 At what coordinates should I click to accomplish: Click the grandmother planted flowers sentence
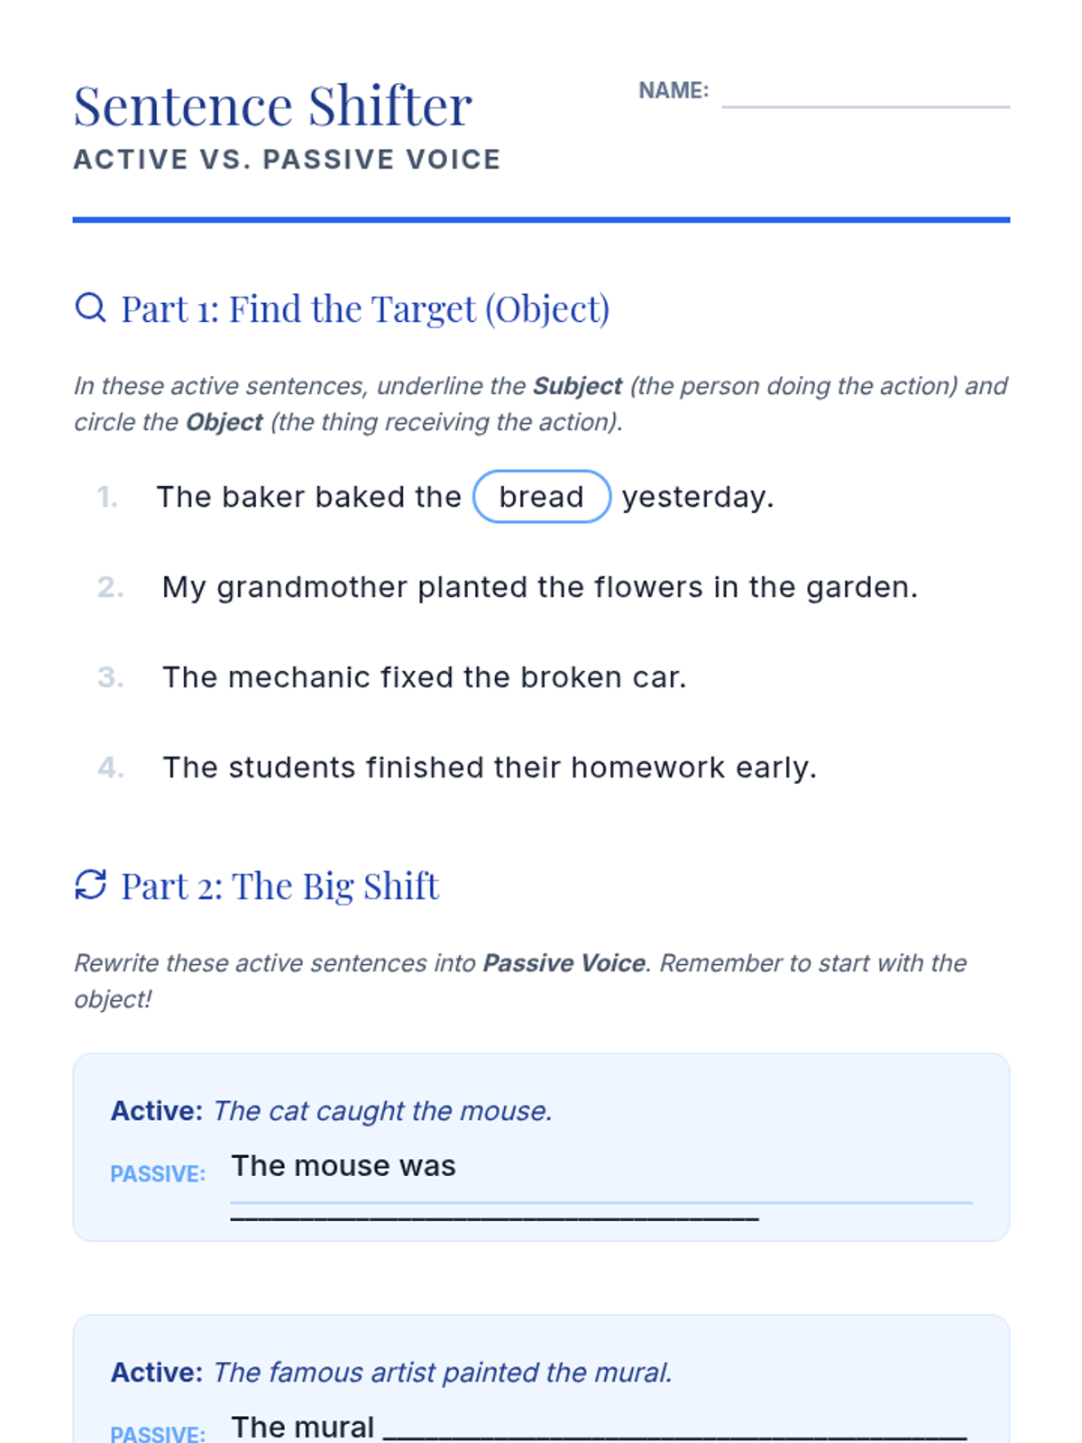tap(539, 587)
